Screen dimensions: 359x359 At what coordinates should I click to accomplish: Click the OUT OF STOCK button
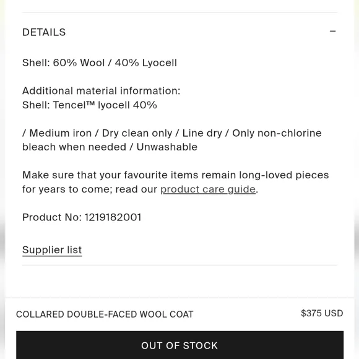click(179, 345)
